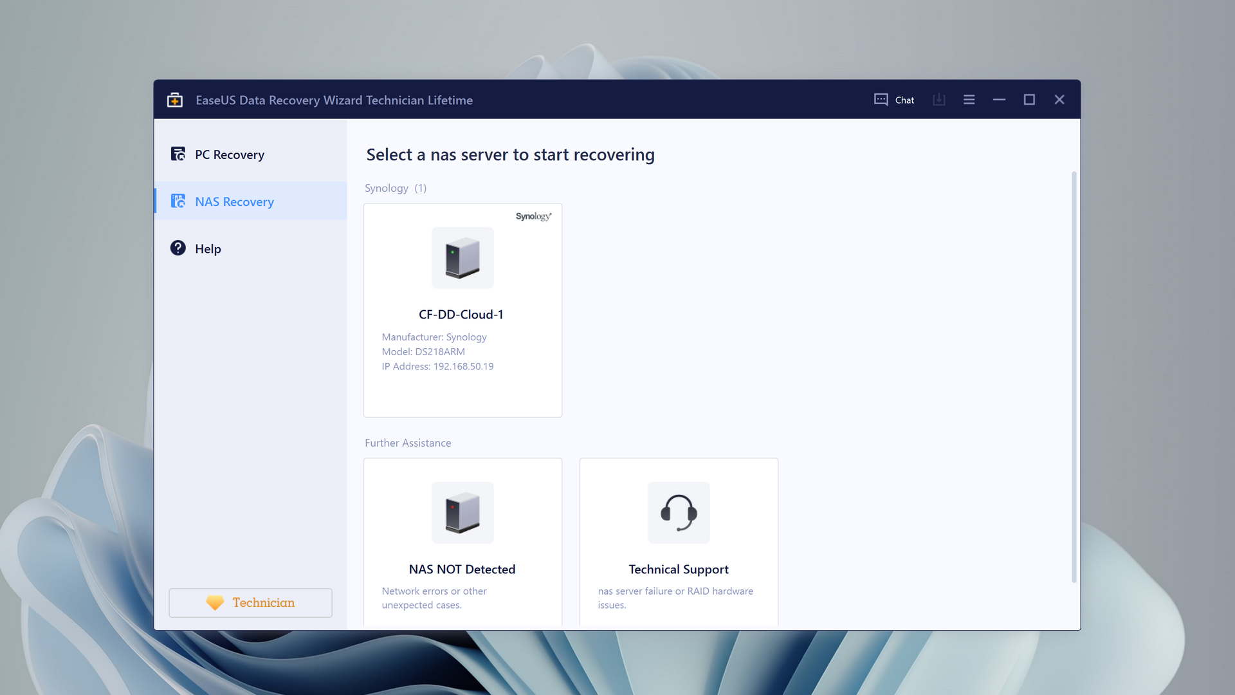Click the NAS Recovery sidebar icon
The image size is (1235, 695).
(178, 201)
